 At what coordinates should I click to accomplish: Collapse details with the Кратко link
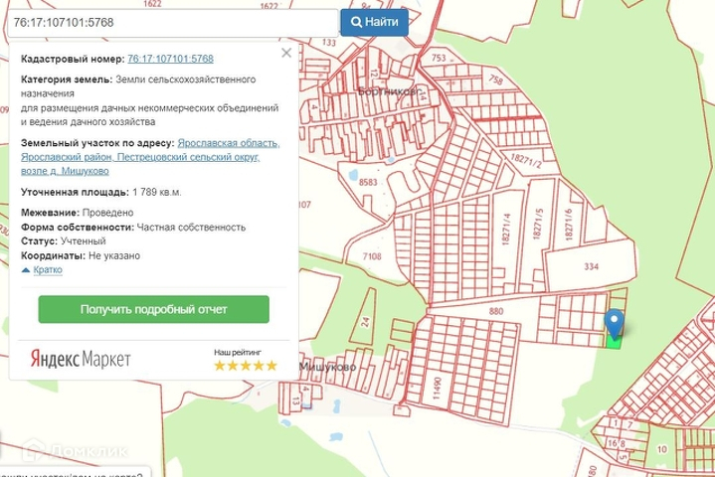(x=48, y=269)
